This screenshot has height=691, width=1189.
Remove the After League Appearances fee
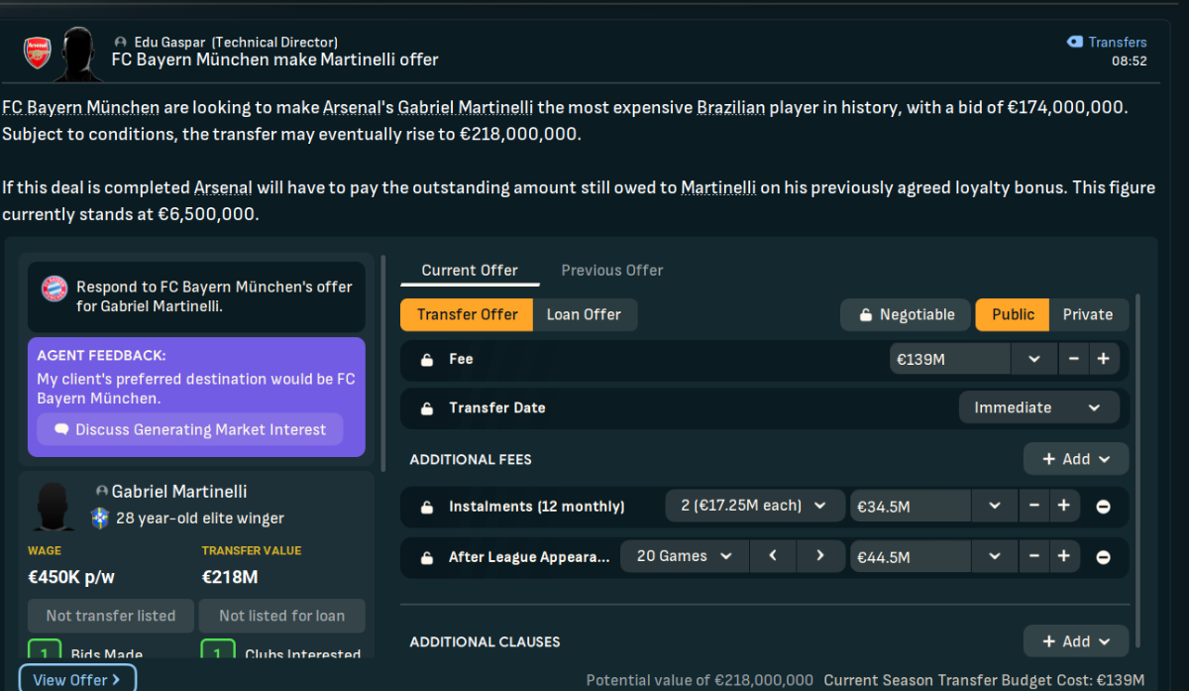coord(1103,557)
